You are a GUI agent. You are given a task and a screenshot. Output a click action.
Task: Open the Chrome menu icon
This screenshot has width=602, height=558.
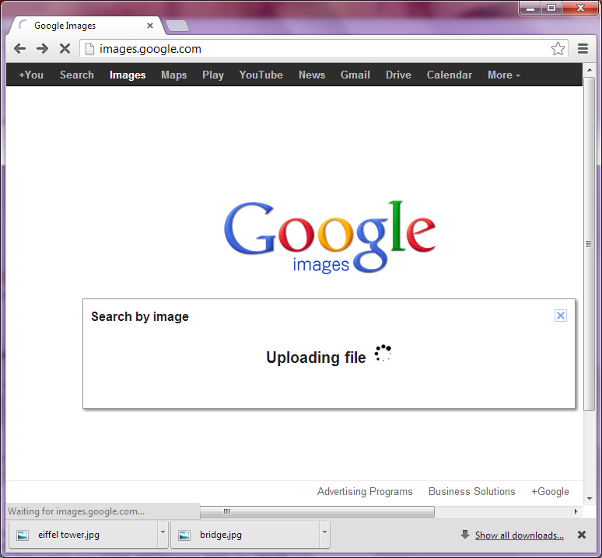583,49
